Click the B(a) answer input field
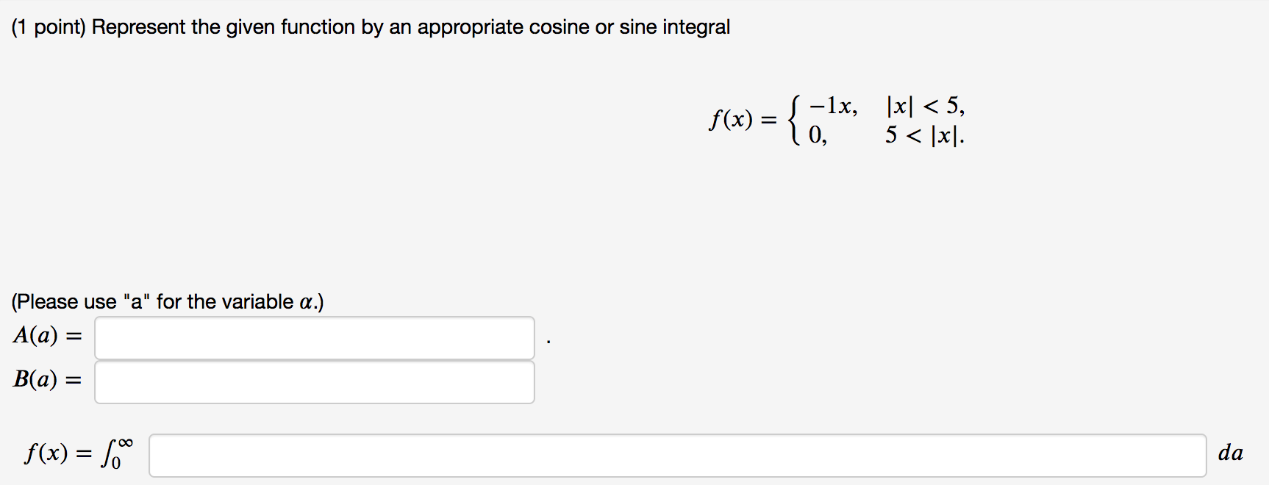 (x=314, y=381)
